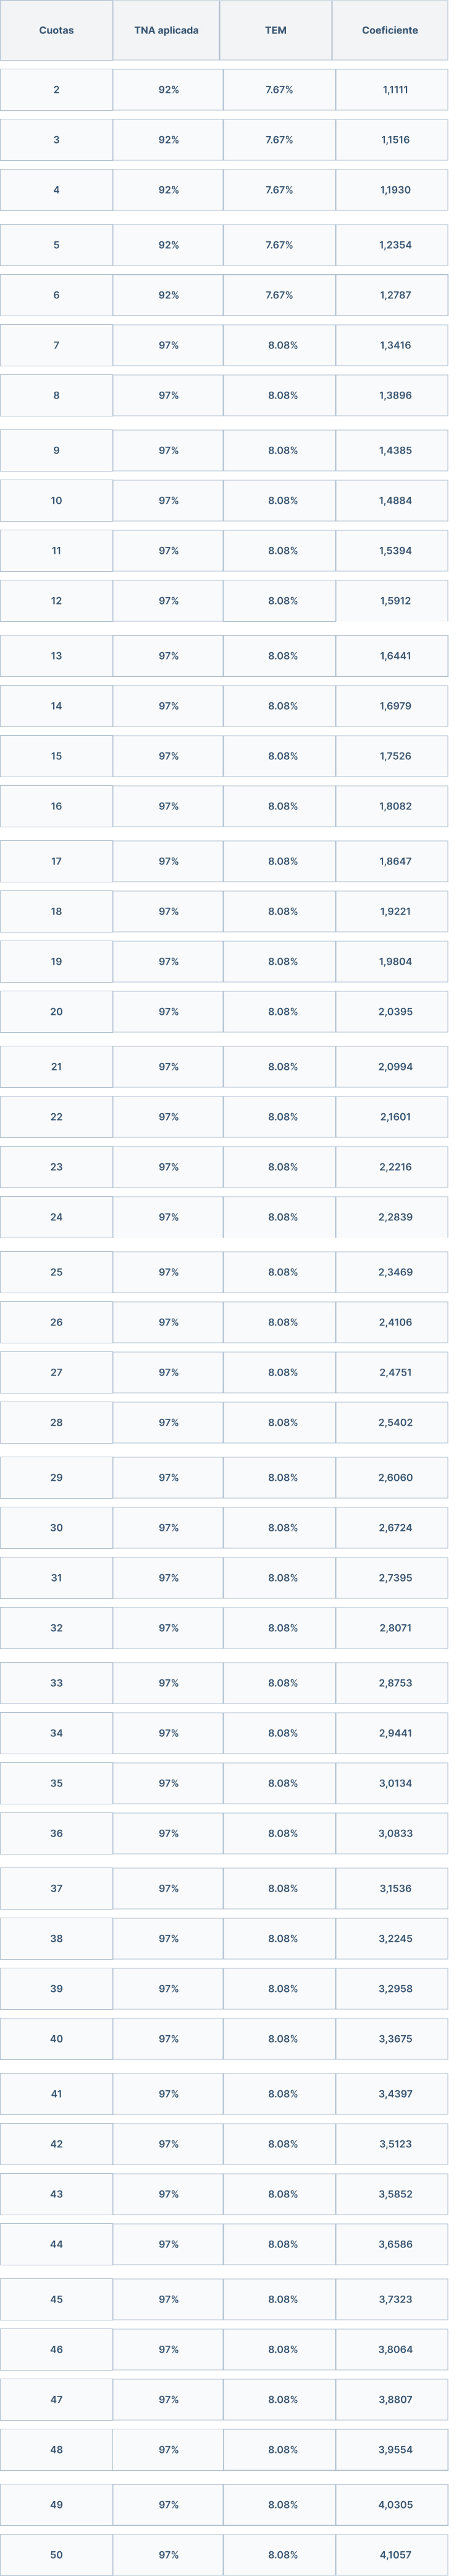Click the Cuotas cell showing 6
This screenshot has width=467, height=2576.
[56, 295]
